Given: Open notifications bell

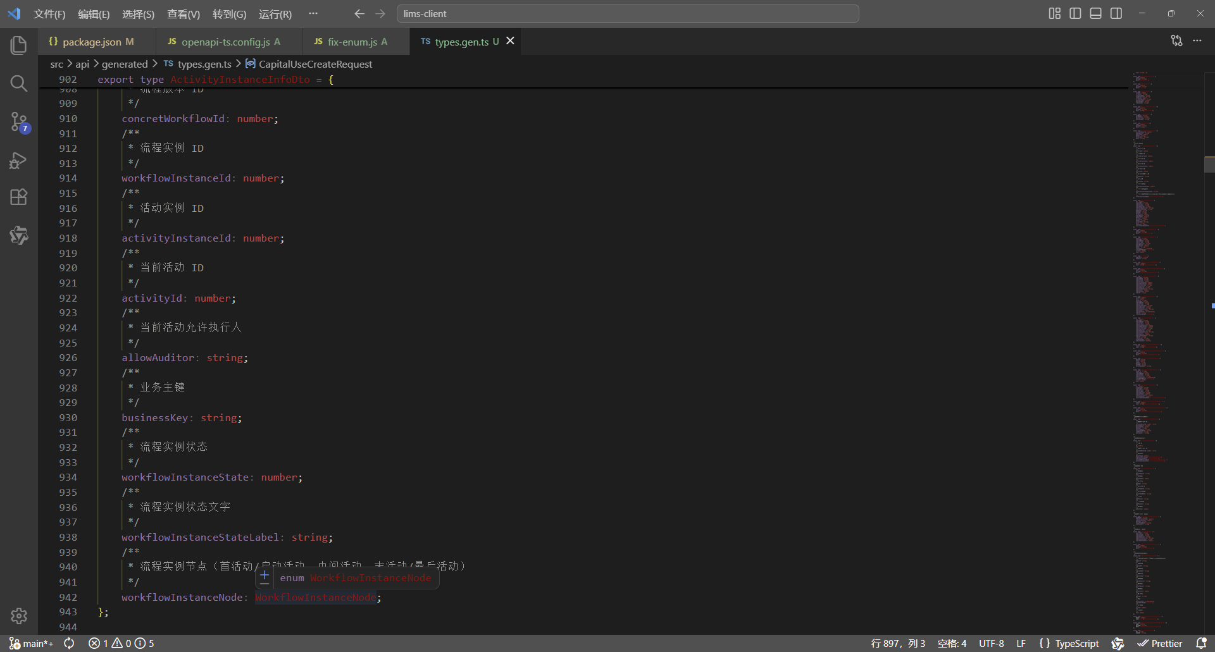Looking at the screenshot, I should 1201,643.
